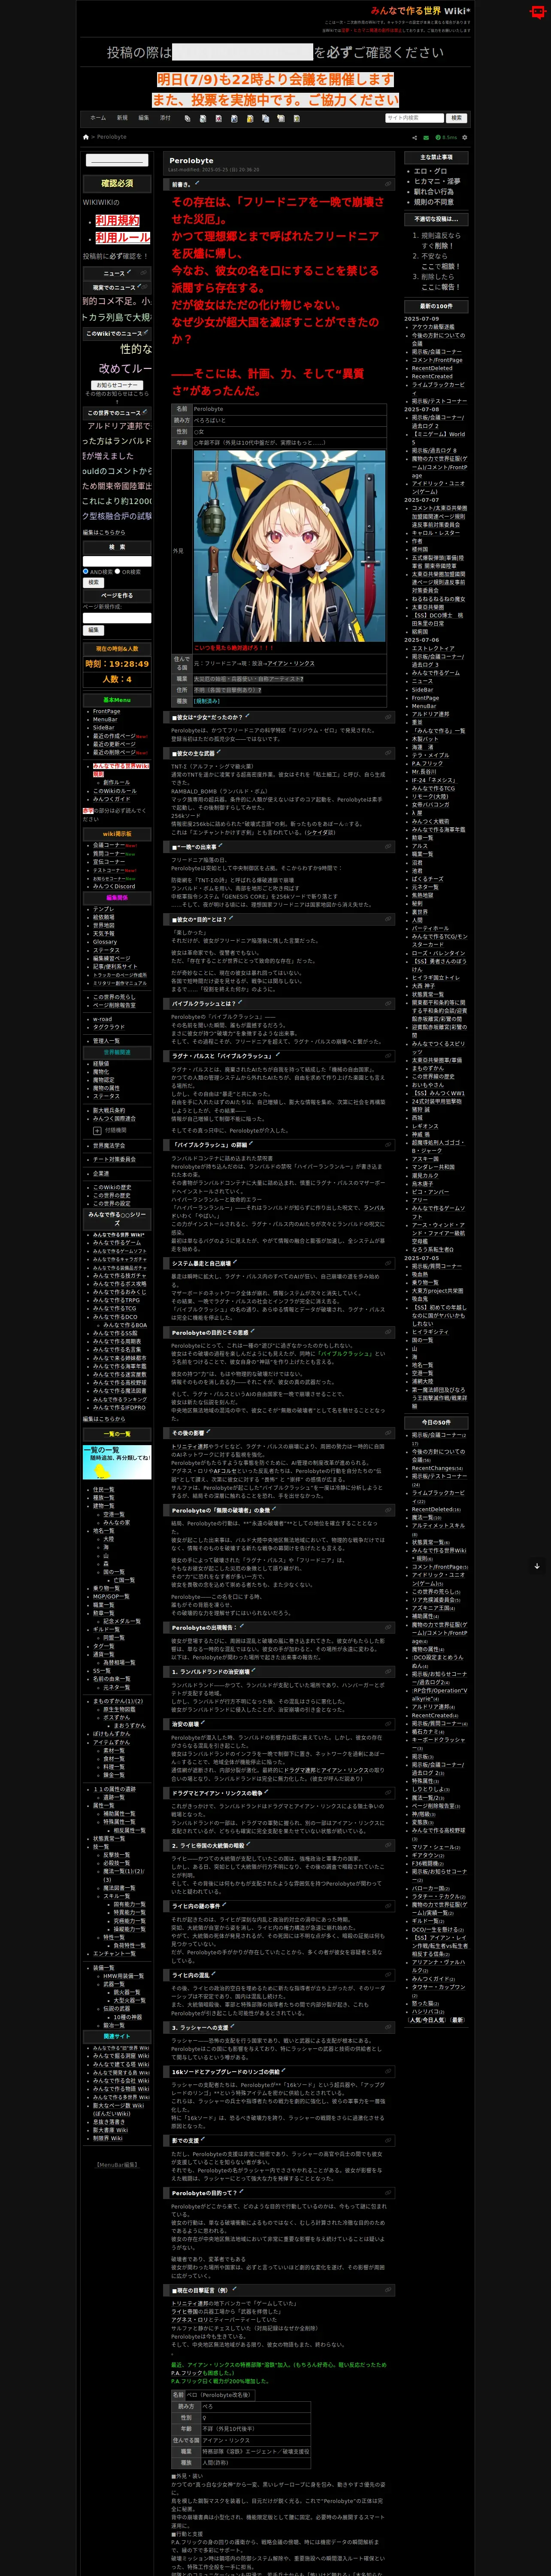Select the OR検索 radio button
Image resolution: width=551 pixels, height=2576 pixels.
(117, 571)
